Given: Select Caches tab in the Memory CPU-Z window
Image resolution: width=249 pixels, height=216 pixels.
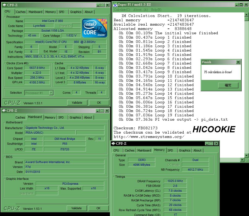Looking at the screenshot, I should (130, 150).
